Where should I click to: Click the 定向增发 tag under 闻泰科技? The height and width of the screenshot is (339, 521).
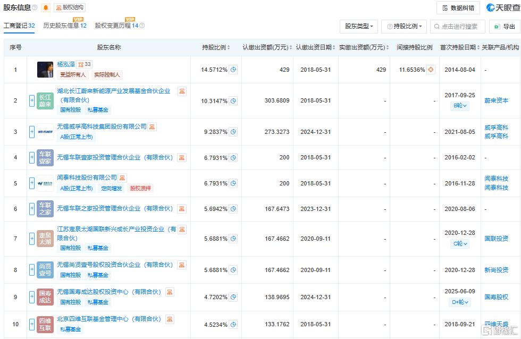(x=112, y=188)
